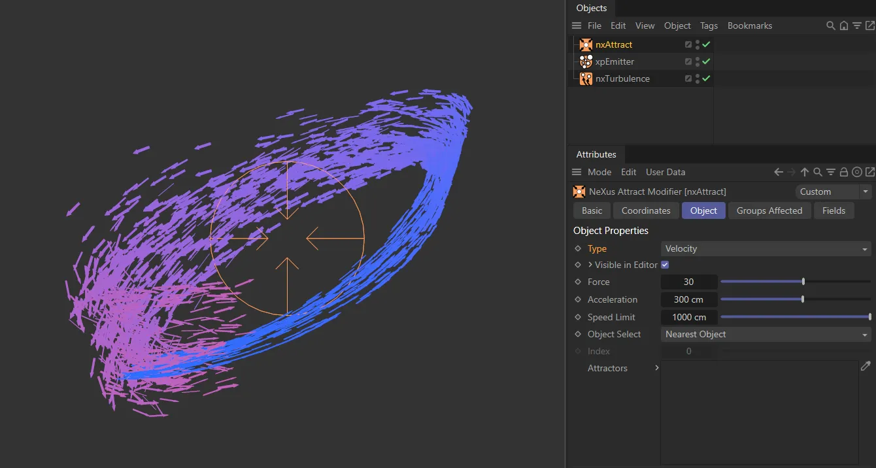Click the Groups Affected button

click(x=769, y=210)
